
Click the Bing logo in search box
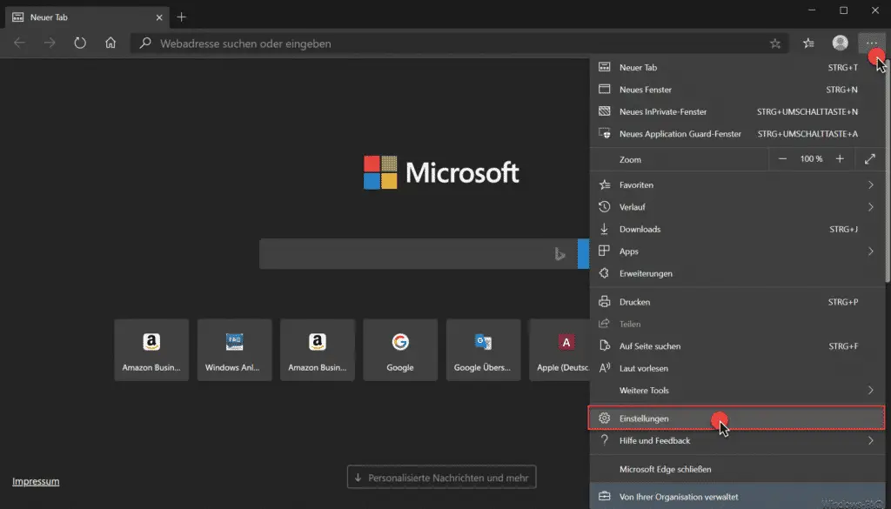pyautogui.click(x=559, y=254)
